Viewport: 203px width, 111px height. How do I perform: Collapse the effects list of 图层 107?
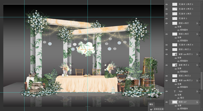click(200, 102)
